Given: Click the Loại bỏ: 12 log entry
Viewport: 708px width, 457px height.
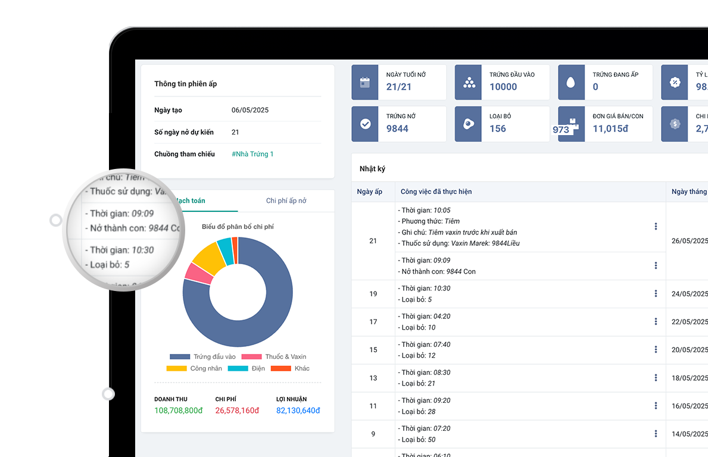Looking at the screenshot, I should click(417, 355).
